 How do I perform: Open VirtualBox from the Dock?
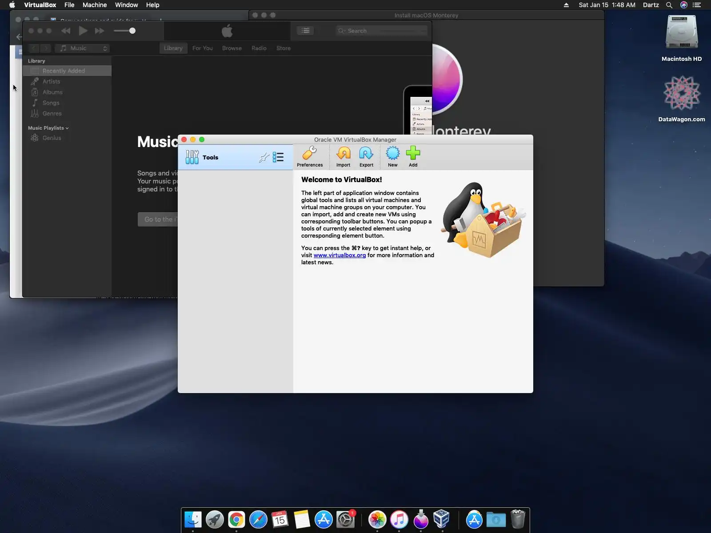tap(442, 519)
